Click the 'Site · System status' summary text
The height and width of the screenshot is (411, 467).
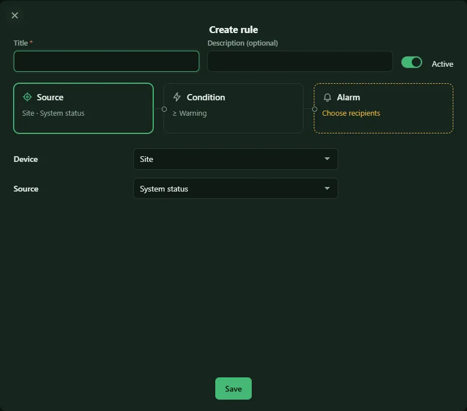coord(54,113)
